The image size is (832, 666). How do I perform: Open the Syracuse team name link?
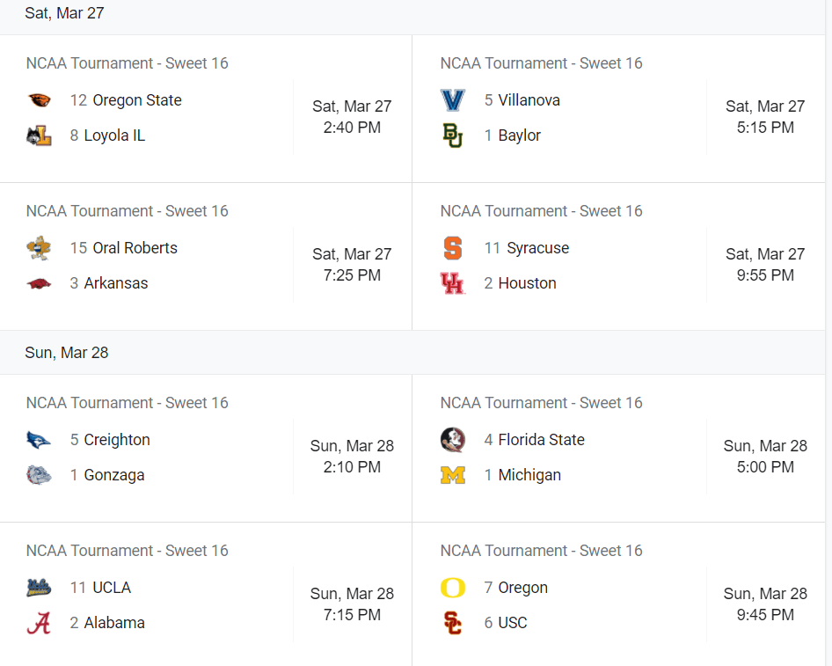tap(537, 248)
